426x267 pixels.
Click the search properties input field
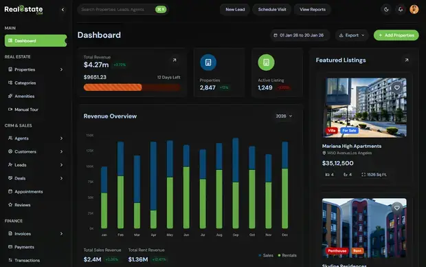[123, 10]
